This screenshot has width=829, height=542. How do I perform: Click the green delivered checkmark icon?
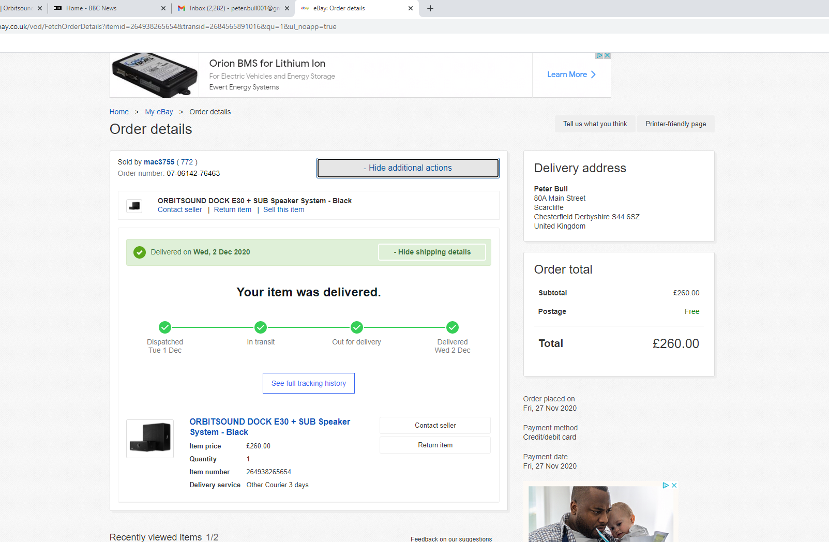pyautogui.click(x=140, y=252)
